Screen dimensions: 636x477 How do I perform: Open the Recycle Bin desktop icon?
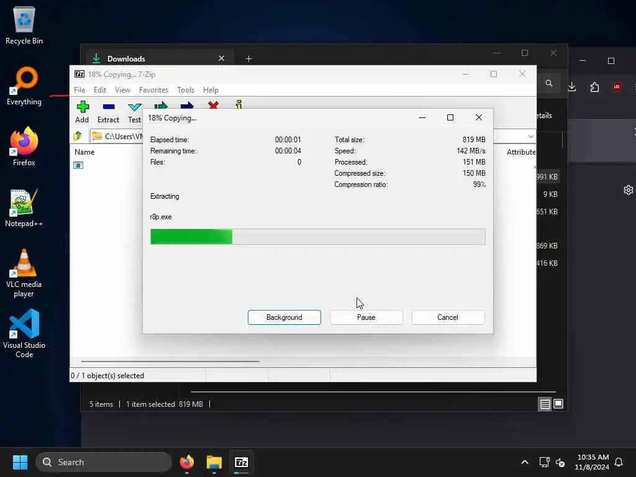click(x=24, y=25)
